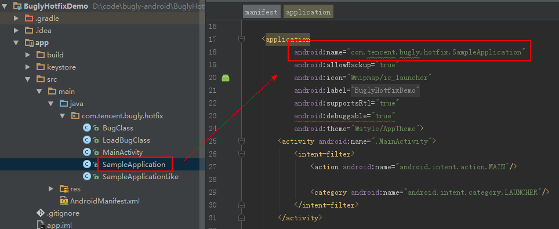Click the class icon beside SampleApplication
This screenshot has height=229, width=559.
click(x=86, y=165)
